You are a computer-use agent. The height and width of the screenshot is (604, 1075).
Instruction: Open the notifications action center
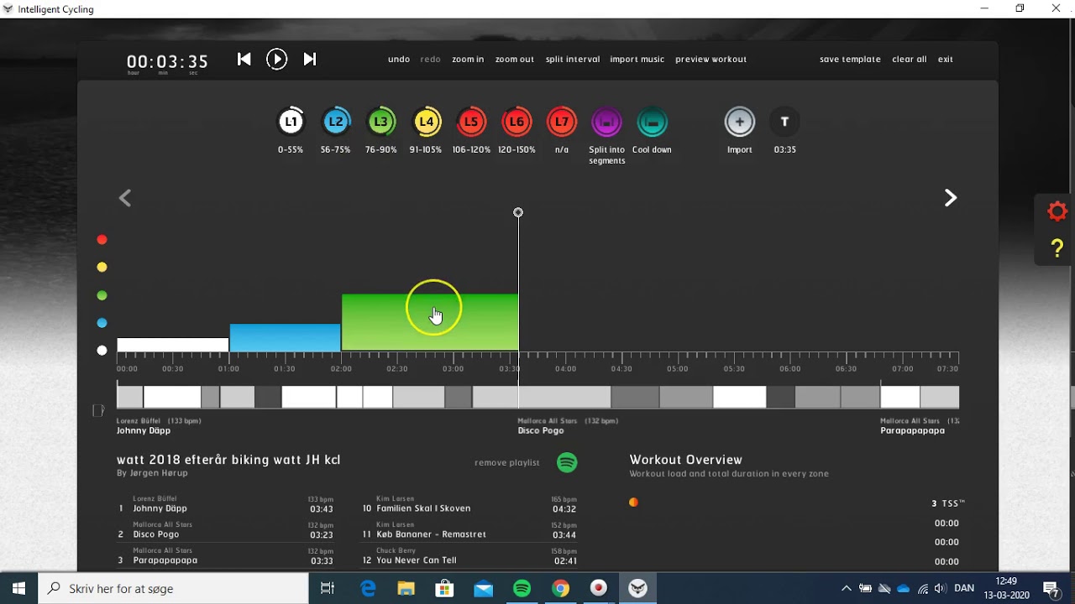click(x=1050, y=588)
